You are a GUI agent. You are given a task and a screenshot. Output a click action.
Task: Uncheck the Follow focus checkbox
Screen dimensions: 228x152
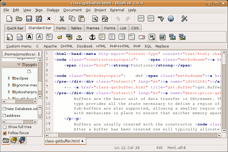point(5,133)
